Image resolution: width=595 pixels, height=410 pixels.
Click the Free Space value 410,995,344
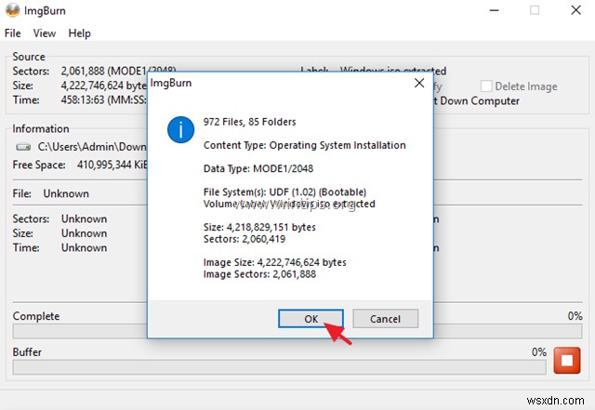(x=112, y=165)
